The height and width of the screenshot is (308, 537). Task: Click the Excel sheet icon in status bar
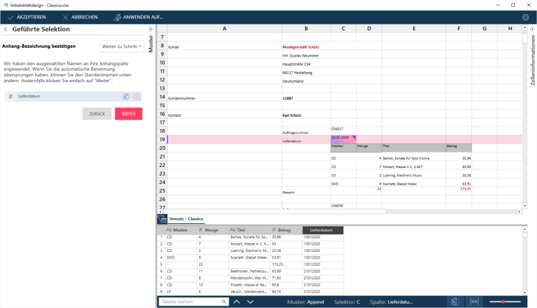(x=455, y=301)
